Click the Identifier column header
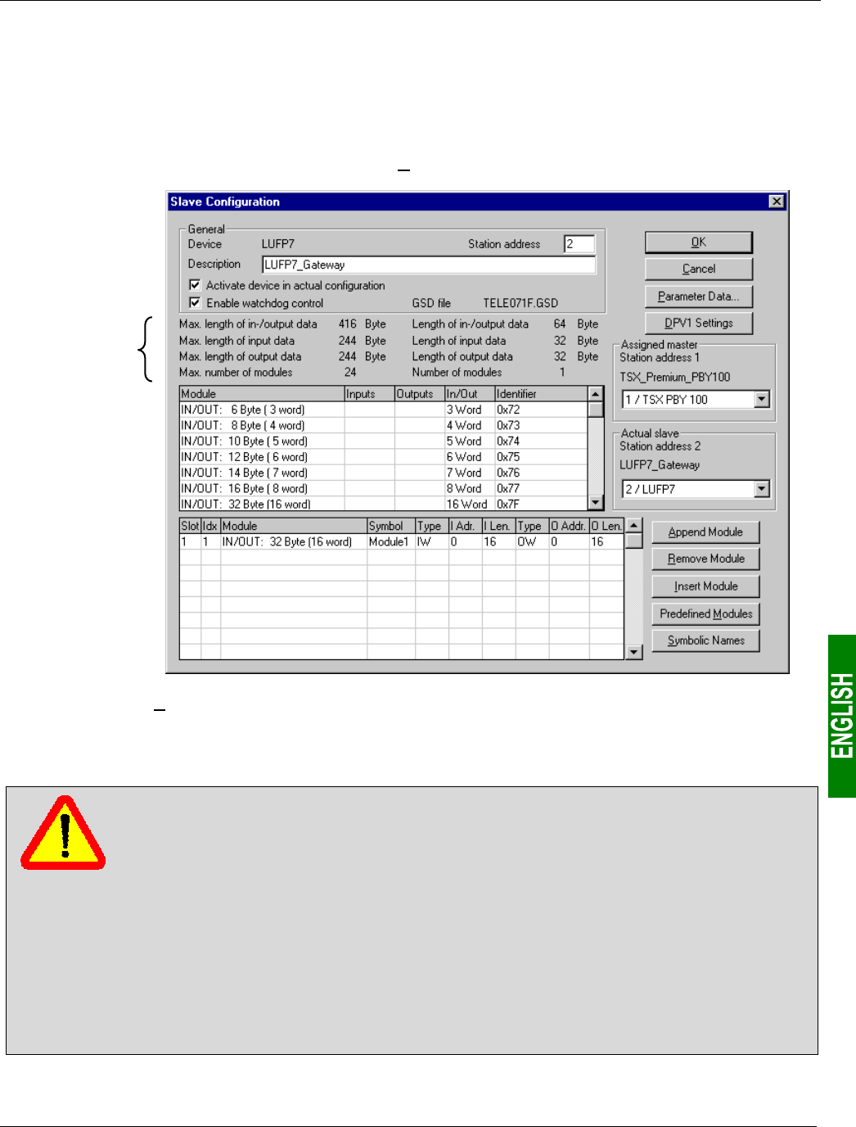The height and width of the screenshot is (1127, 856). pos(541,394)
